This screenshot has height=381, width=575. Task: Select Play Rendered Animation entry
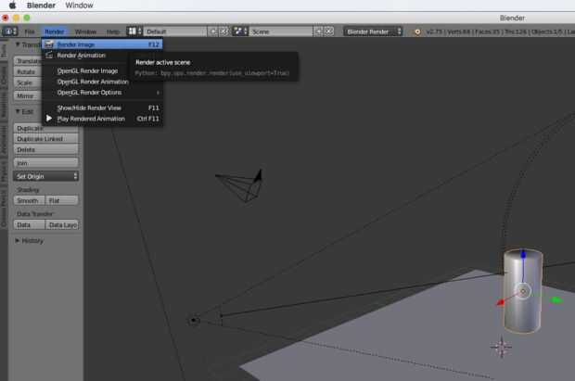102,119
